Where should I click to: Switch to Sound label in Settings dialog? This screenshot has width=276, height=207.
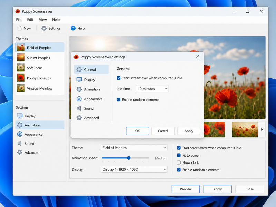click(x=89, y=108)
